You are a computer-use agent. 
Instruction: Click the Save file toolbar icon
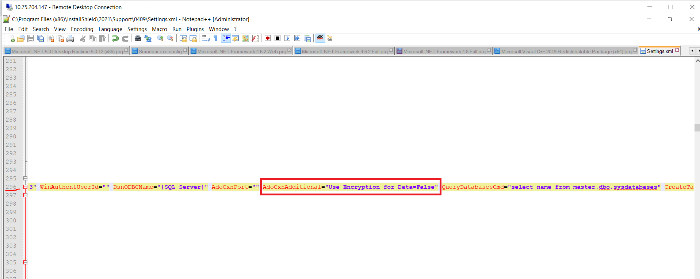pos(31,38)
